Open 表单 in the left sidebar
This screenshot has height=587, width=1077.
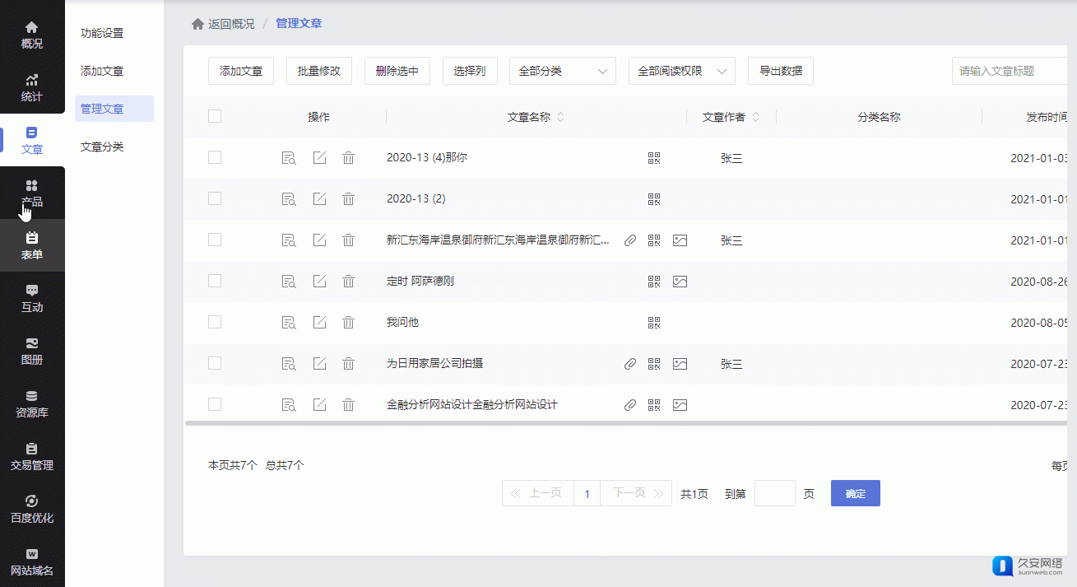[32, 246]
